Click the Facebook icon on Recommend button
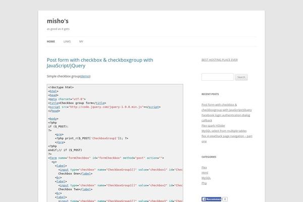The width and height of the screenshot is (303, 202). [204, 199]
